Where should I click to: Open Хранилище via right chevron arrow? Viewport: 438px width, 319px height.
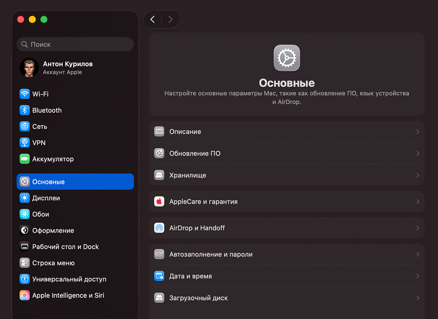(418, 175)
